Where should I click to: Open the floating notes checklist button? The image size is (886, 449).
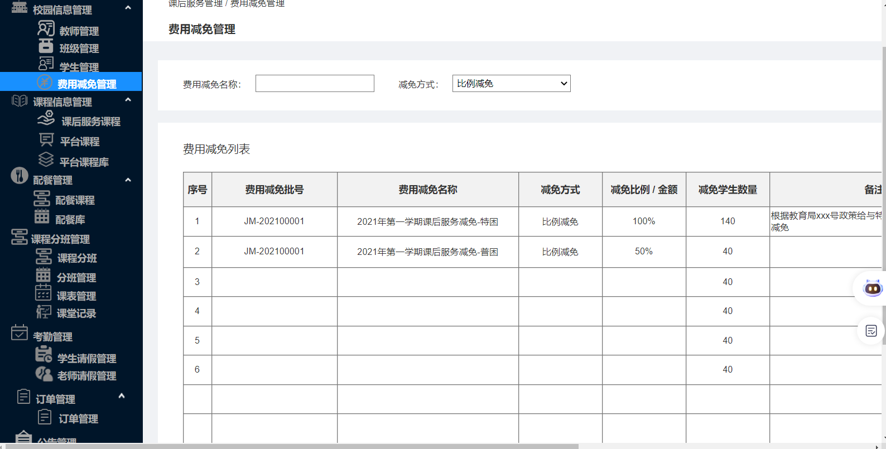(871, 331)
